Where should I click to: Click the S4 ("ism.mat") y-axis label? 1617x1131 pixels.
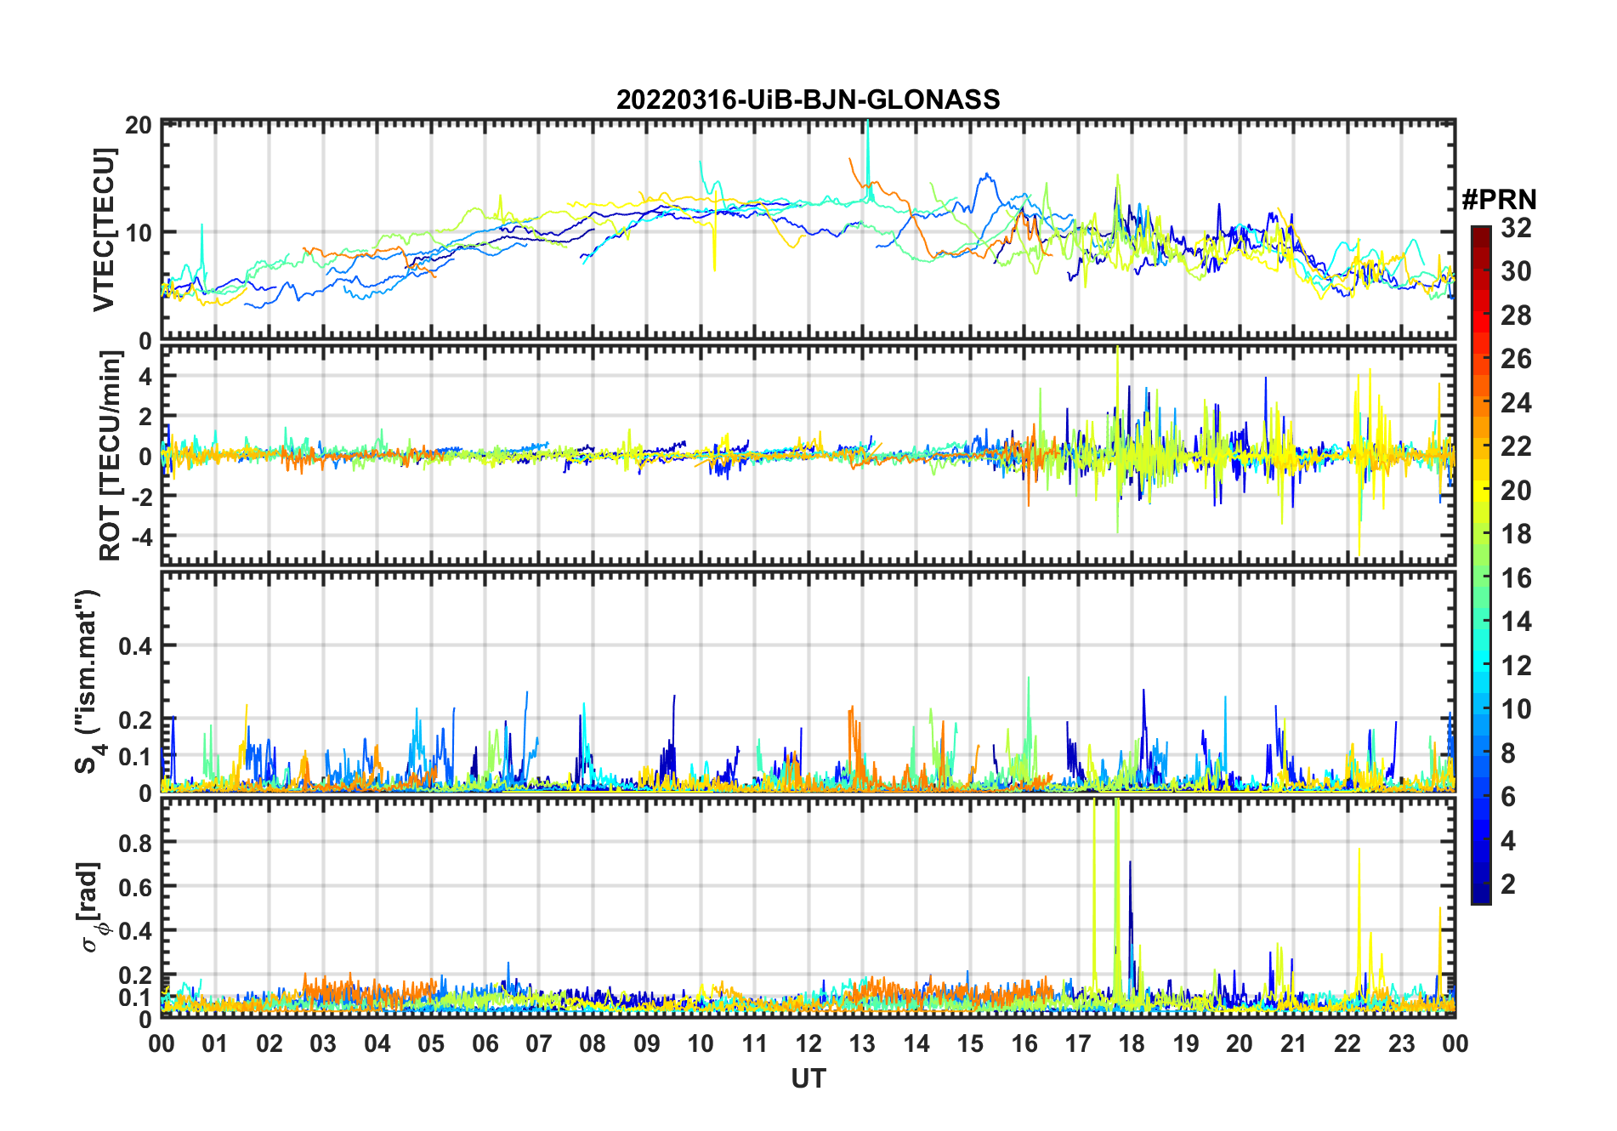coord(87,680)
